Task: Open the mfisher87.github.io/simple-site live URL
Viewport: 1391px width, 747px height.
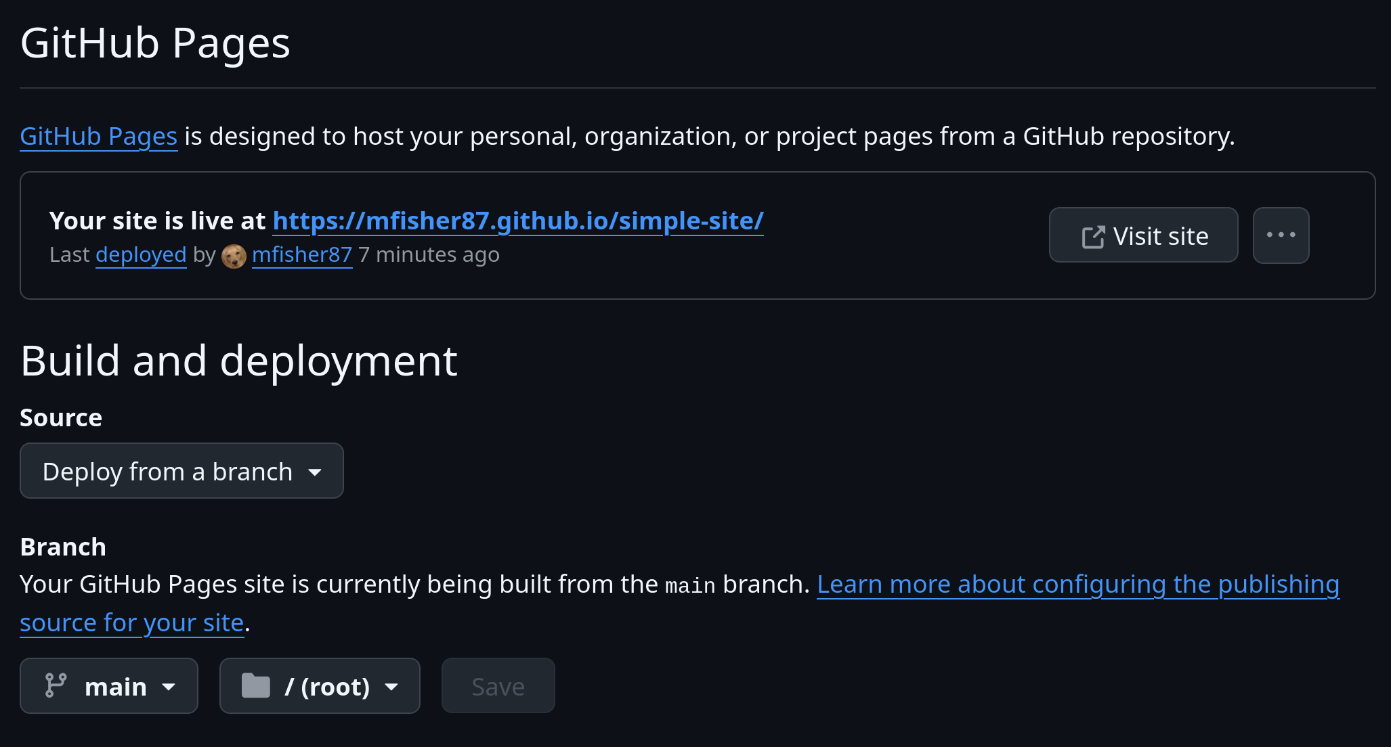Action: (x=518, y=221)
